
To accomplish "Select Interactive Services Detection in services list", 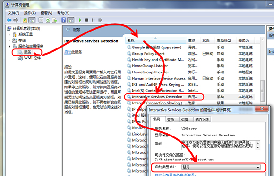I will click(x=157, y=97).
